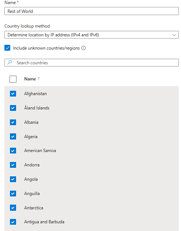
Task: Open the Determine location by IP address dropdown
Action: point(92,35)
